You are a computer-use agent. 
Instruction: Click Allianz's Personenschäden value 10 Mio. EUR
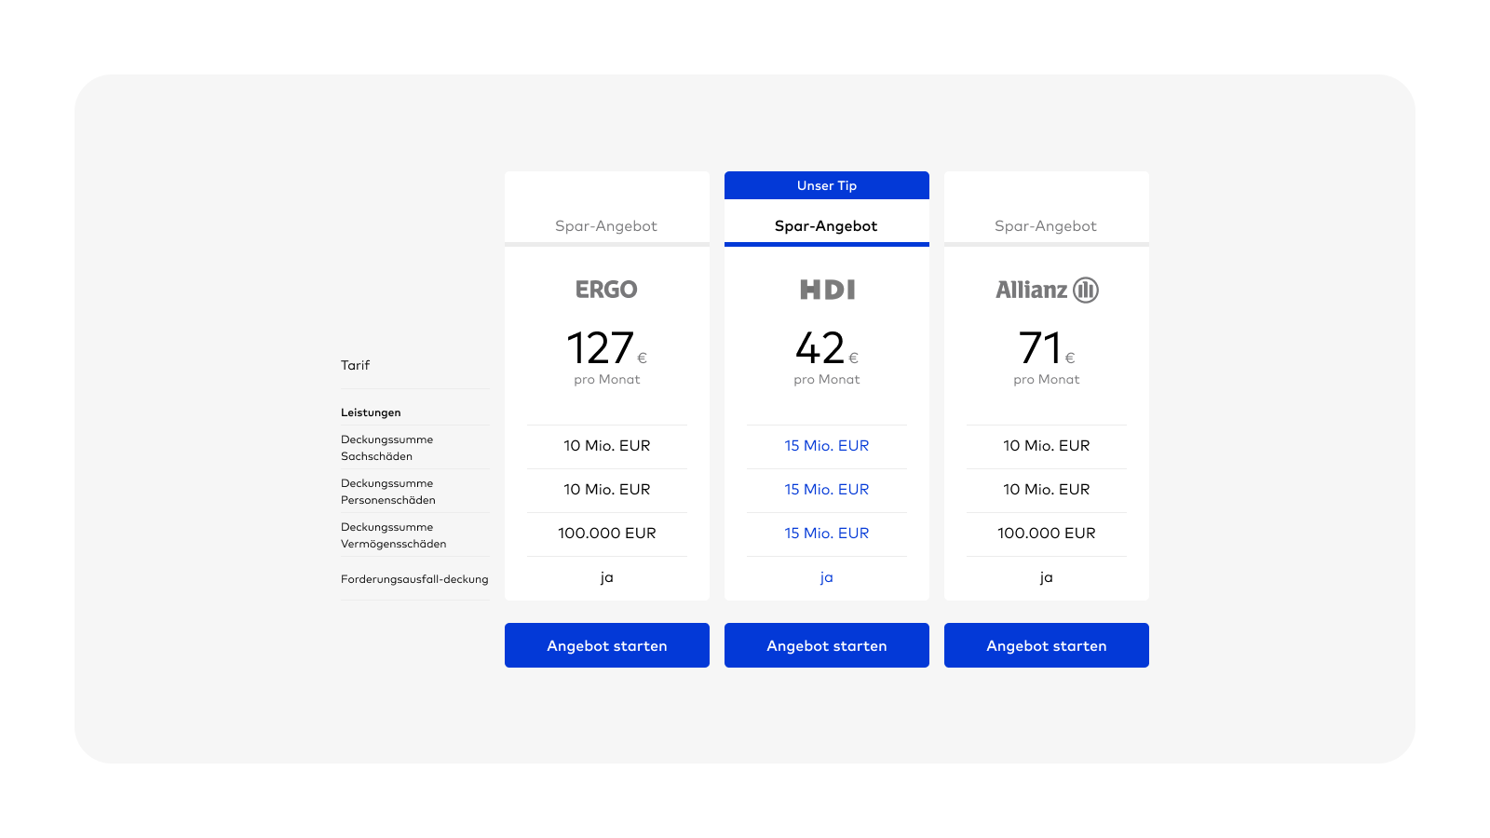1047,490
